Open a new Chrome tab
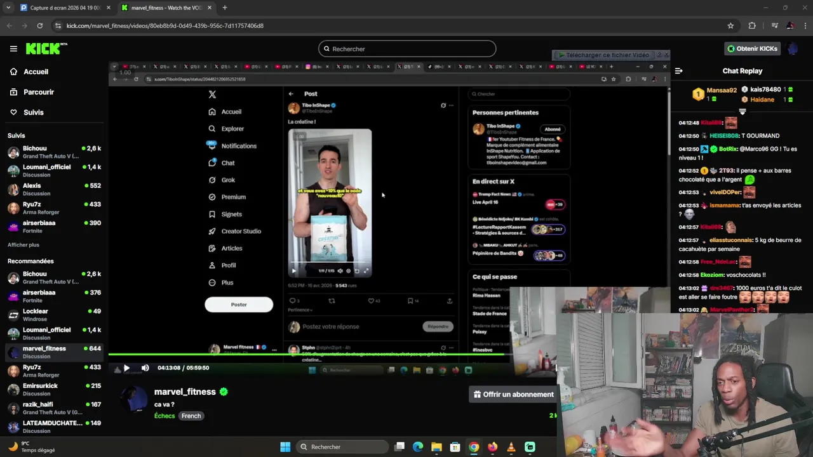Image resolution: width=813 pixels, height=457 pixels. [x=224, y=8]
